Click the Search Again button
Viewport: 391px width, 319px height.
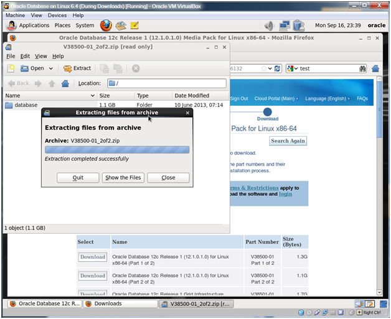coord(288,141)
